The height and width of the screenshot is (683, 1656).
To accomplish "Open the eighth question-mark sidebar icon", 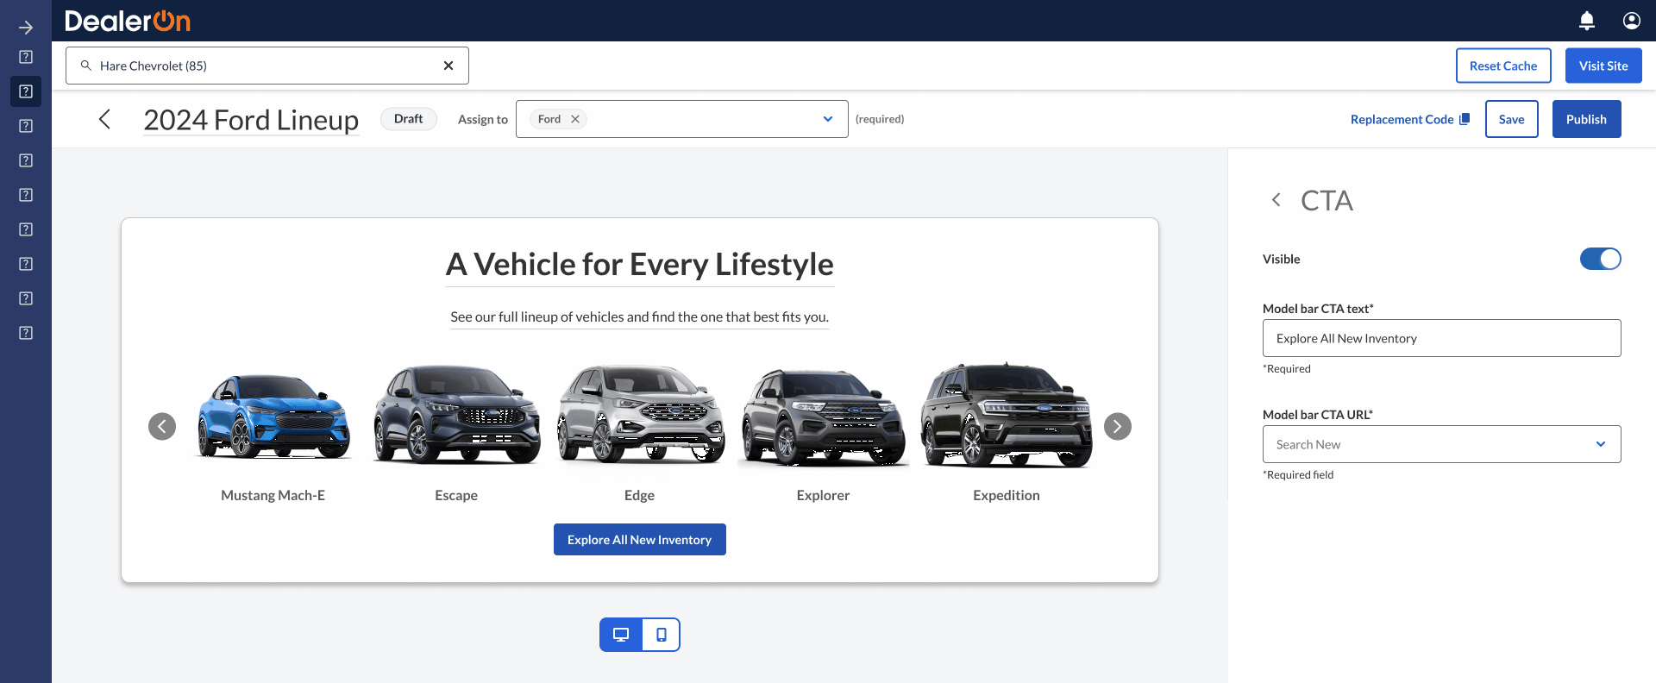I will (26, 298).
